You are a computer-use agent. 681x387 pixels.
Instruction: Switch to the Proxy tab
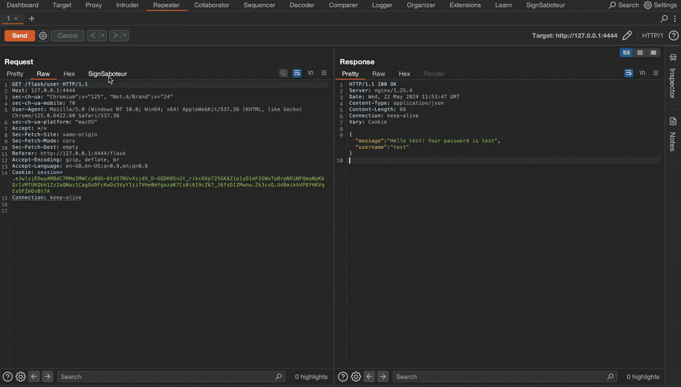(x=93, y=5)
